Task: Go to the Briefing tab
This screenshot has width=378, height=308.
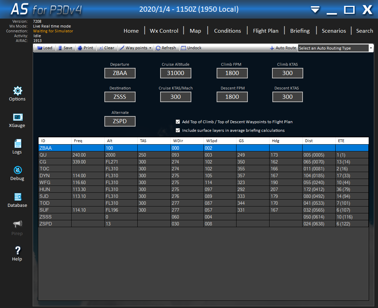Action: click(x=300, y=31)
